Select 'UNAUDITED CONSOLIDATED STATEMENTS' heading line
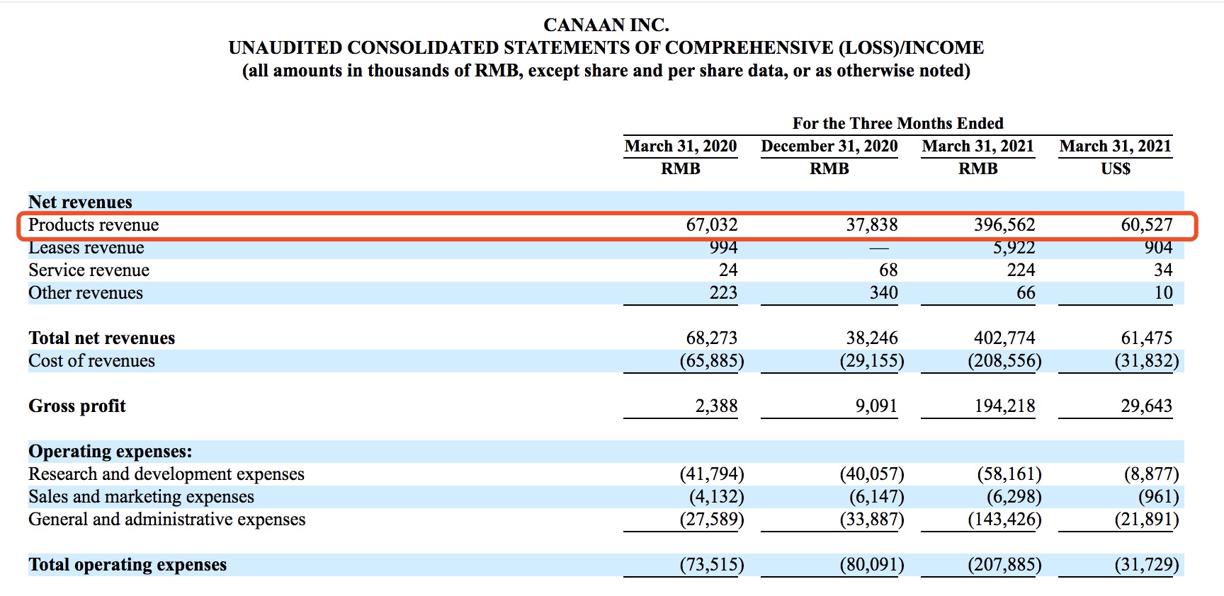 pos(606,47)
